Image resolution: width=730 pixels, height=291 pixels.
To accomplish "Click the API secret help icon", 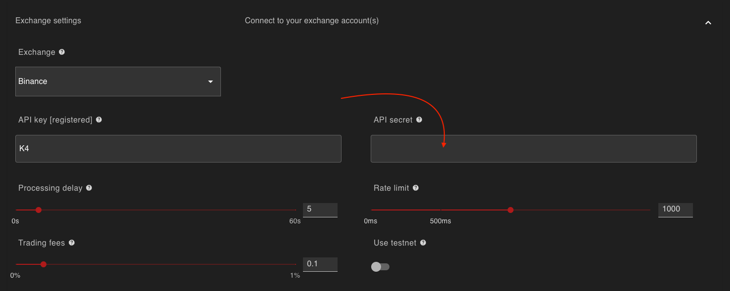I will (x=419, y=120).
